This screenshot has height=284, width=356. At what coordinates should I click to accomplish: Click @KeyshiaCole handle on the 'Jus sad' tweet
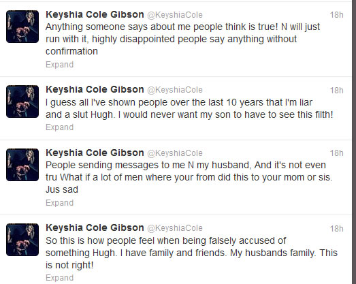175,153
